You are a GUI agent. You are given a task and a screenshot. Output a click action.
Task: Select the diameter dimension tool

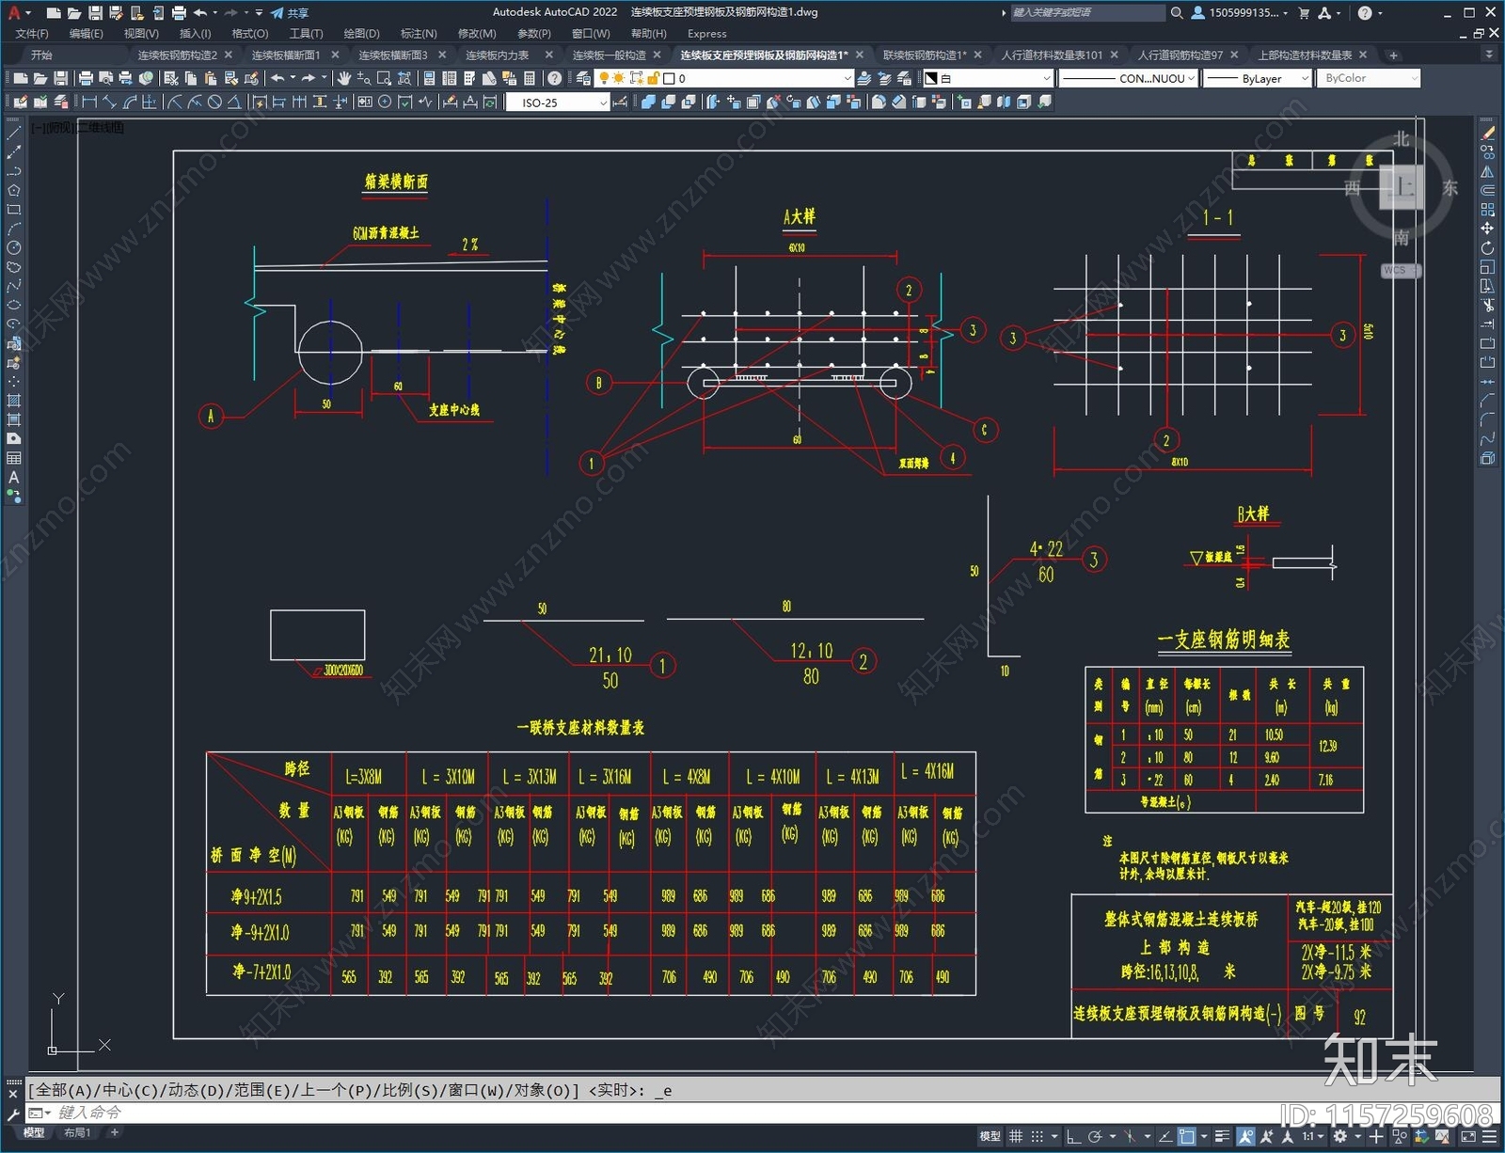[214, 102]
